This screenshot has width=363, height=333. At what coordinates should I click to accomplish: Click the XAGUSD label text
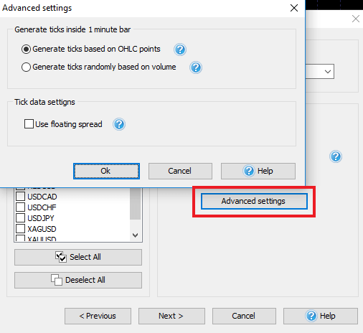point(42,229)
